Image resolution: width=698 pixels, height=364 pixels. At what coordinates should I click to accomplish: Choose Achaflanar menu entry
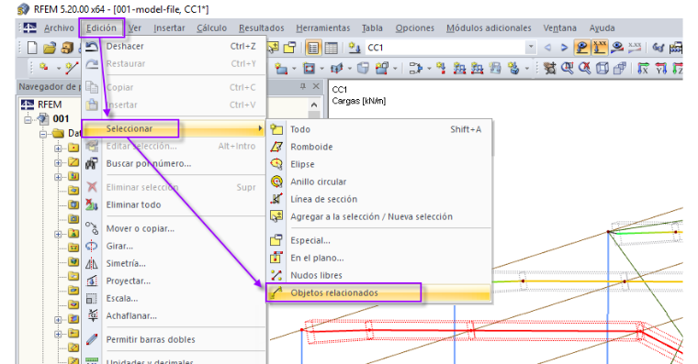click(174, 316)
